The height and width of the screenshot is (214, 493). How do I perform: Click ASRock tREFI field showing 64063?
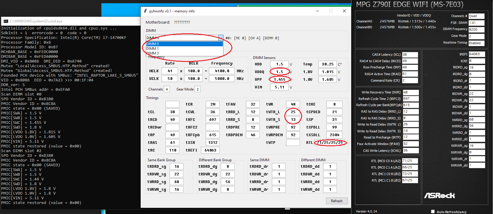[x=477, y=54]
